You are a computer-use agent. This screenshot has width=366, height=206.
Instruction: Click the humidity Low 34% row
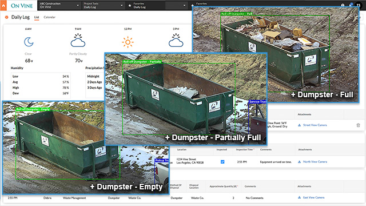41,76
